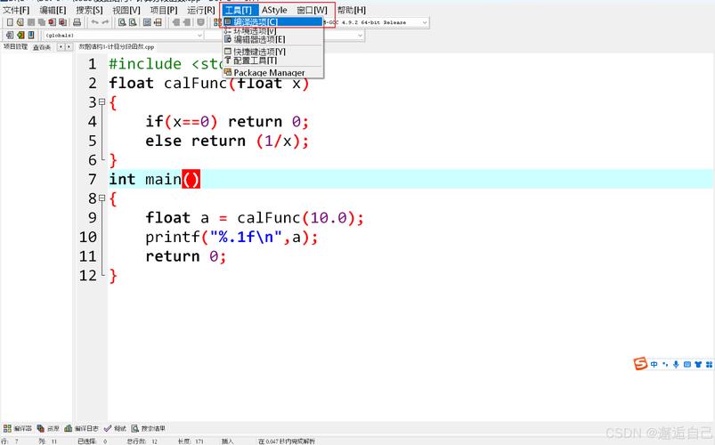Image resolution: width=715 pixels, height=445 pixels.
Task: Open the 资源 panel at bottom
Action: point(49,428)
